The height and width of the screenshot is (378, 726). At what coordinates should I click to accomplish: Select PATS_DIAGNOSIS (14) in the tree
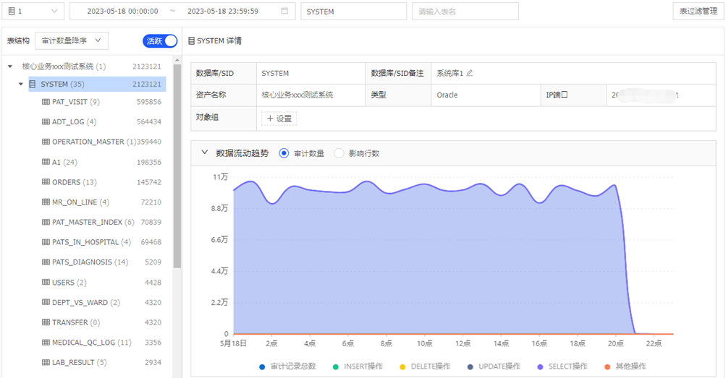[90, 262]
